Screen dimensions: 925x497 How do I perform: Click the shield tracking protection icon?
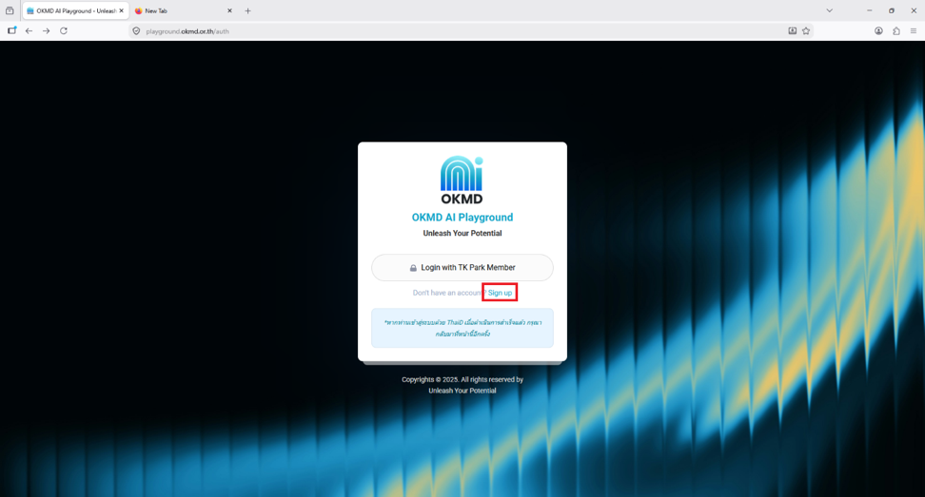[x=136, y=31]
